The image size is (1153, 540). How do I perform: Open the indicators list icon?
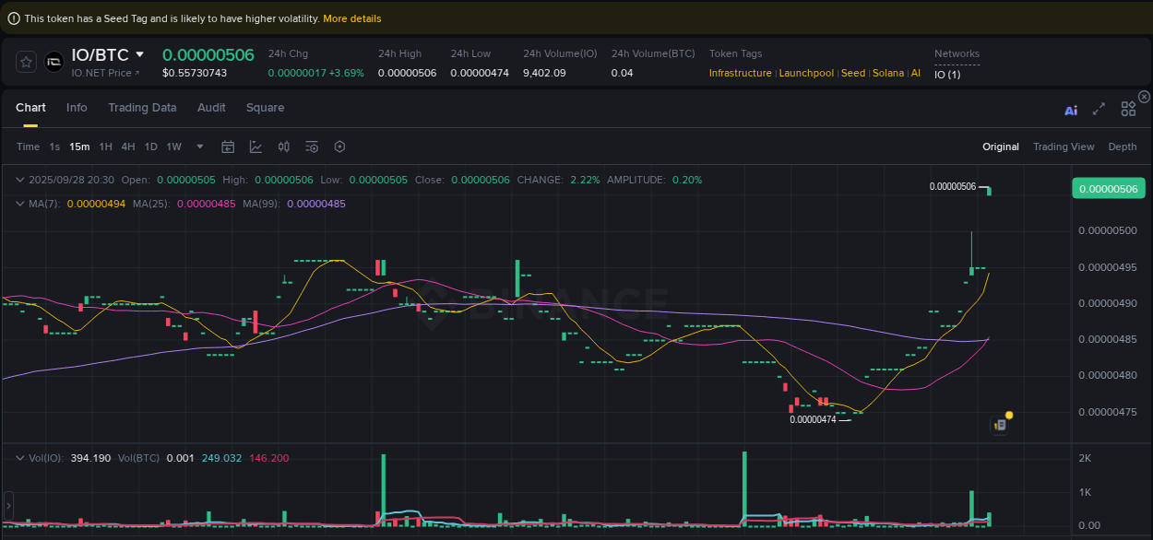(312, 147)
